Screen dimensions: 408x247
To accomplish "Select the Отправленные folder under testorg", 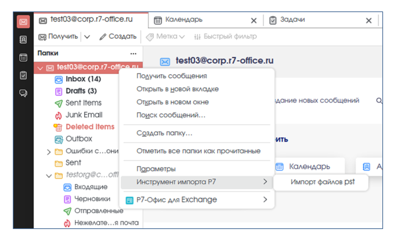I will (99, 211).
